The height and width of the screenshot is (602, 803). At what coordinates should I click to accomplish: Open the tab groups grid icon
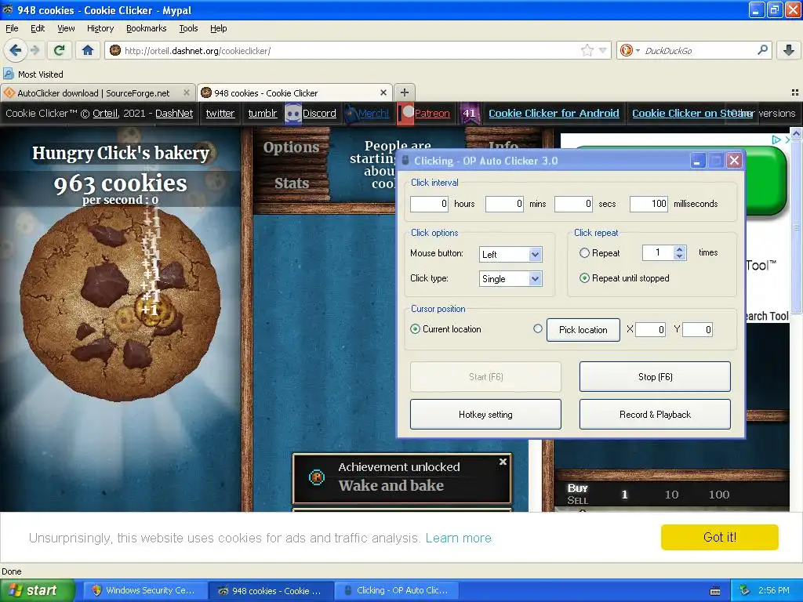tap(795, 92)
